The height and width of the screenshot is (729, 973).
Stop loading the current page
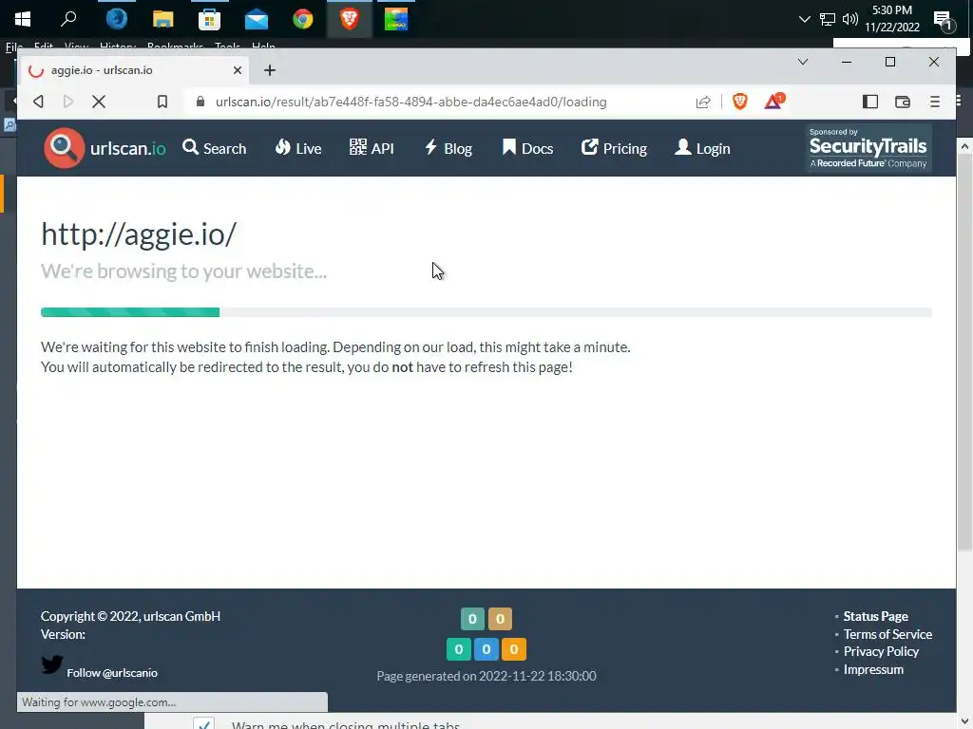99,102
